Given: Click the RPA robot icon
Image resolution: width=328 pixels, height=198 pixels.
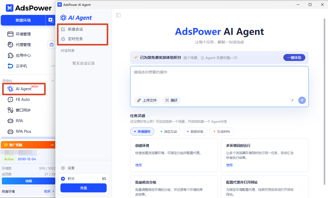Looking at the screenshot, I should (x=10, y=121).
